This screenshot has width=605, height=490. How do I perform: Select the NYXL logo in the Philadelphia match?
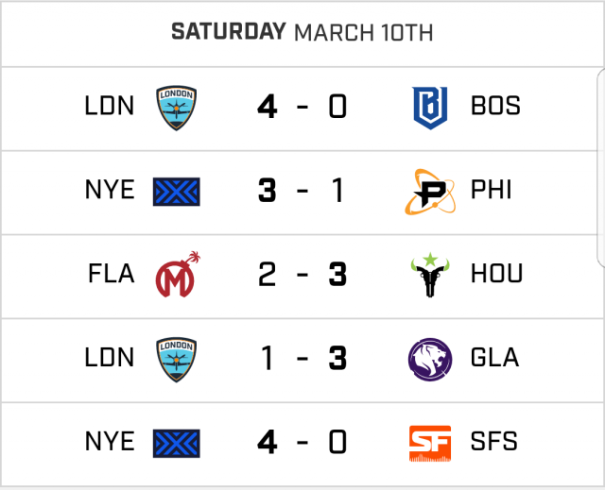pos(177,192)
